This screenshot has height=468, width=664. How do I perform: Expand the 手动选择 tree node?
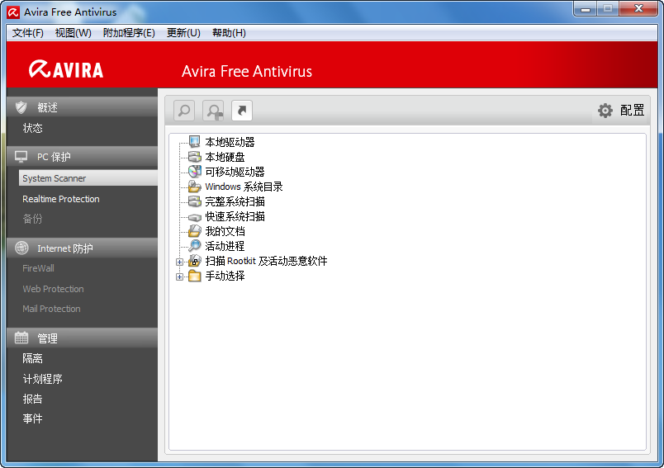click(179, 277)
